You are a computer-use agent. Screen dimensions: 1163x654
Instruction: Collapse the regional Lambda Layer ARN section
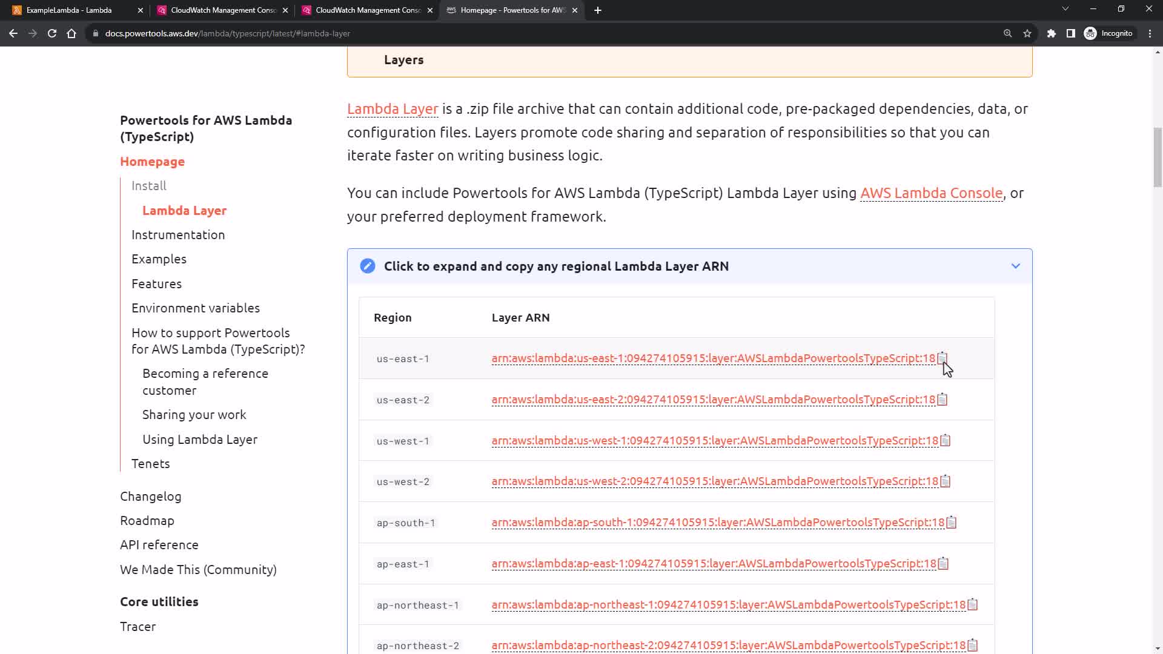click(x=1015, y=266)
